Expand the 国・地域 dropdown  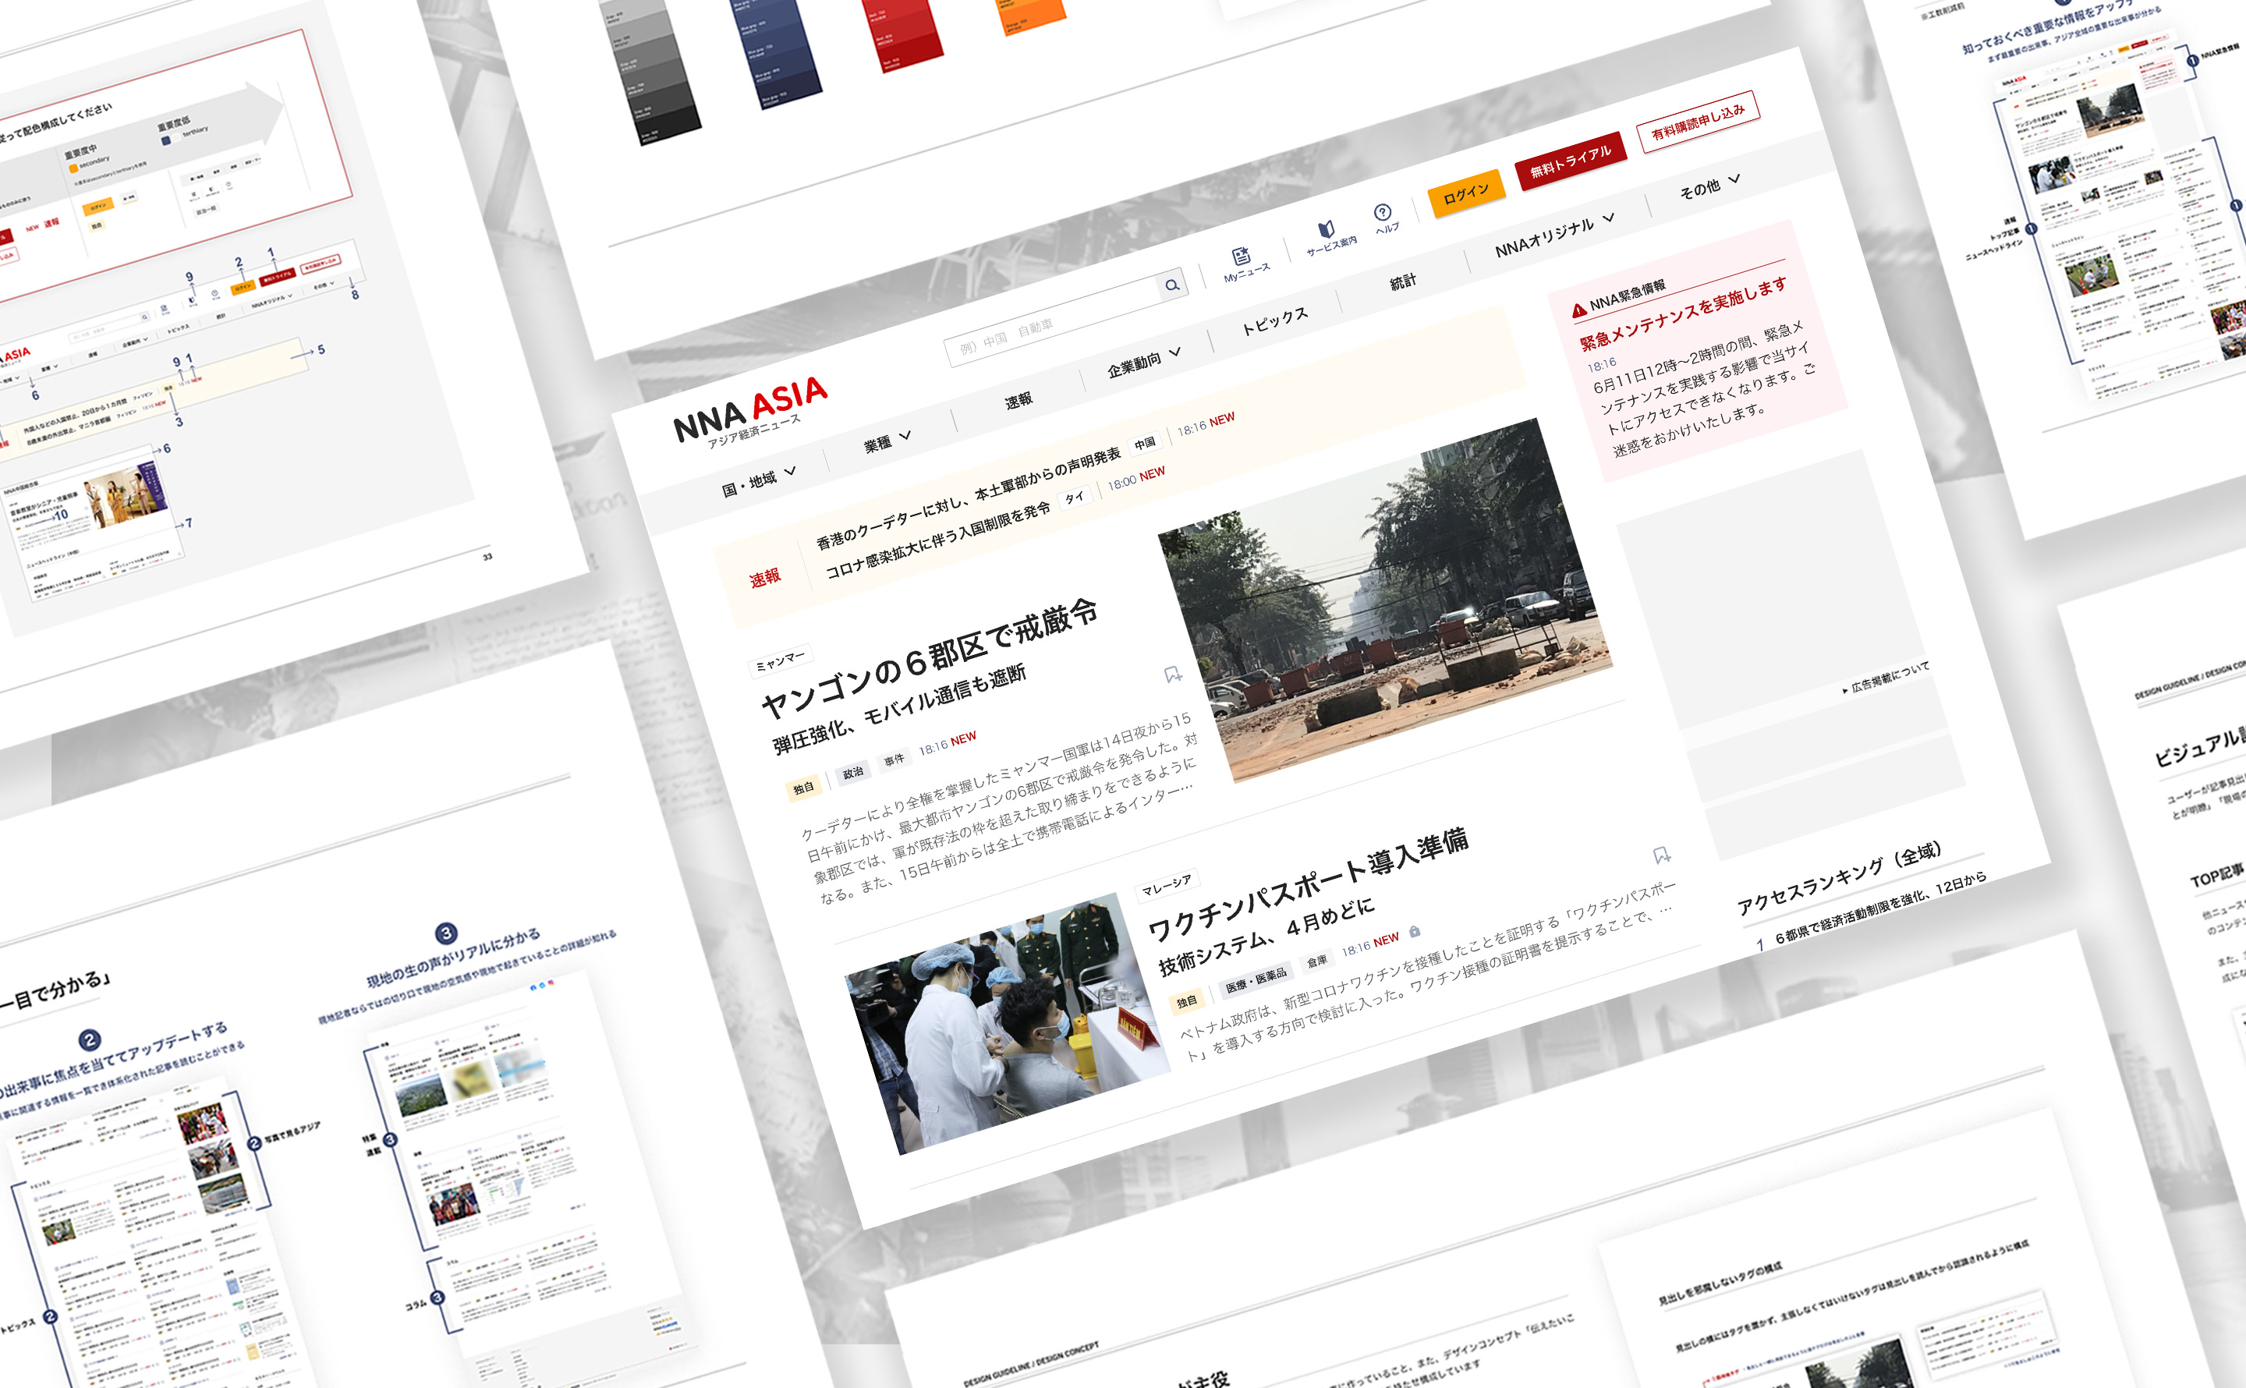click(758, 481)
